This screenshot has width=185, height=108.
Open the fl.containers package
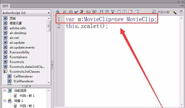click(x=19, y=57)
